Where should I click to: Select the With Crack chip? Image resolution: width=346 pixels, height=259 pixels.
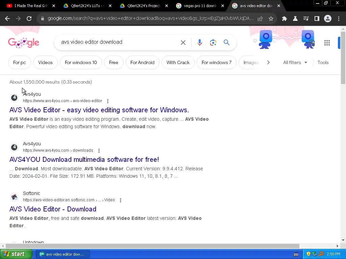tap(178, 62)
